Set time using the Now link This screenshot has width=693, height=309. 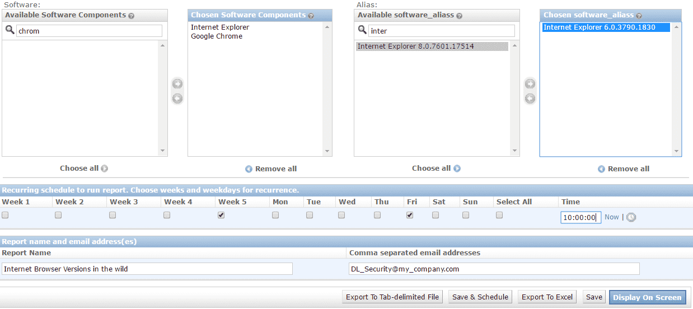[612, 217]
